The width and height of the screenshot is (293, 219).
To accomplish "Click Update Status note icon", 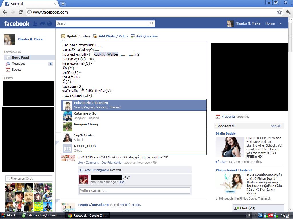I will click(x=63, y=36).
